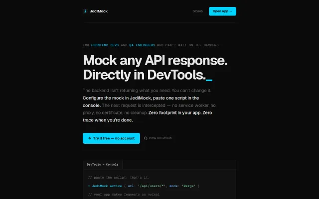This screenshot has height=199, width=319.
Task: Click the Try it free — no account button
Action: pyautogui.click(x=111, y=138)
